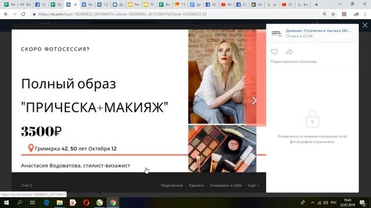Open the Chrome three-dot menu

[366, 14]
